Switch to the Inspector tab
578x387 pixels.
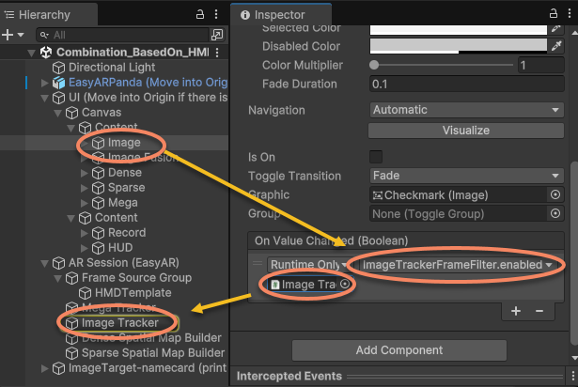(279, 15)
